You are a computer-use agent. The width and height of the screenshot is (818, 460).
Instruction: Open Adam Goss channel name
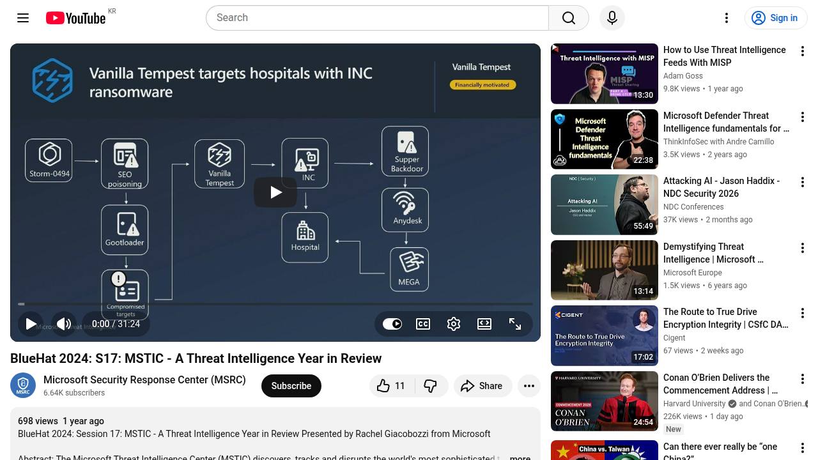coord(683,76)
